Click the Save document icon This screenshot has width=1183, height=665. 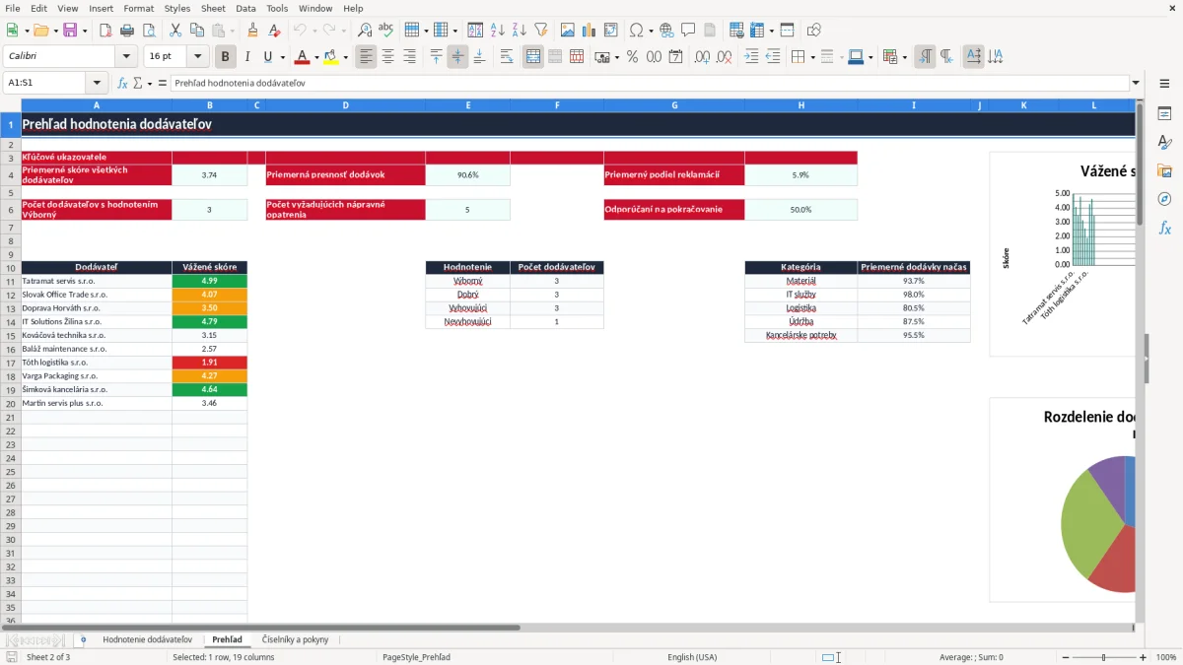point(70,31)
